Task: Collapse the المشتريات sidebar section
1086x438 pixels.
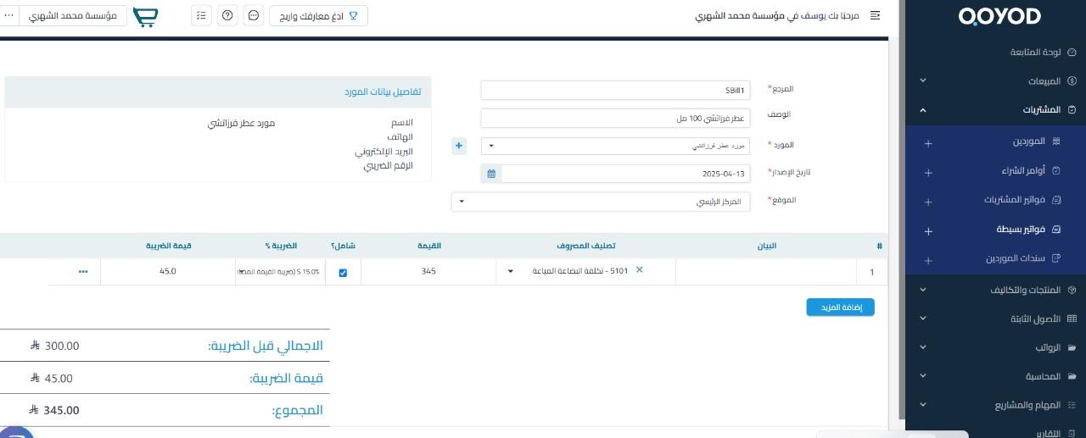Action: tap(923, 110)
